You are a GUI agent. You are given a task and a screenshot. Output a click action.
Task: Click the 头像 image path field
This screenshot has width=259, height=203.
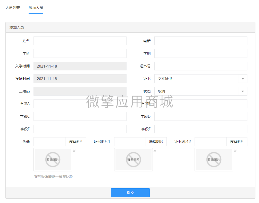(49, 142)
